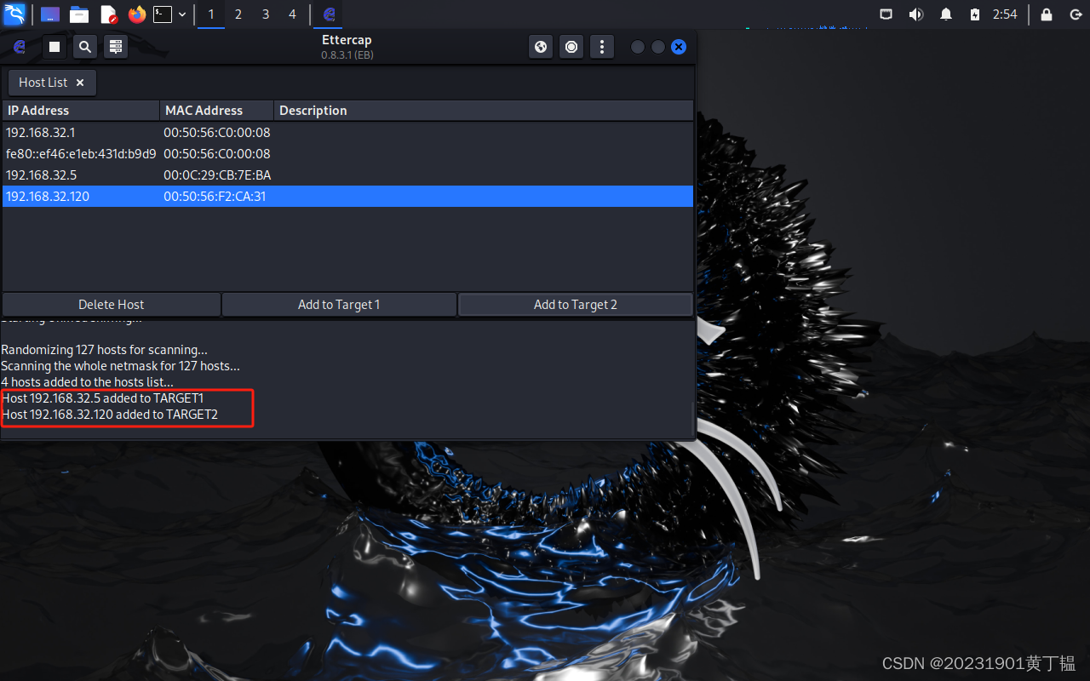Click Add to Target 1
1090x681 pixels.
(x=339, y=305)
